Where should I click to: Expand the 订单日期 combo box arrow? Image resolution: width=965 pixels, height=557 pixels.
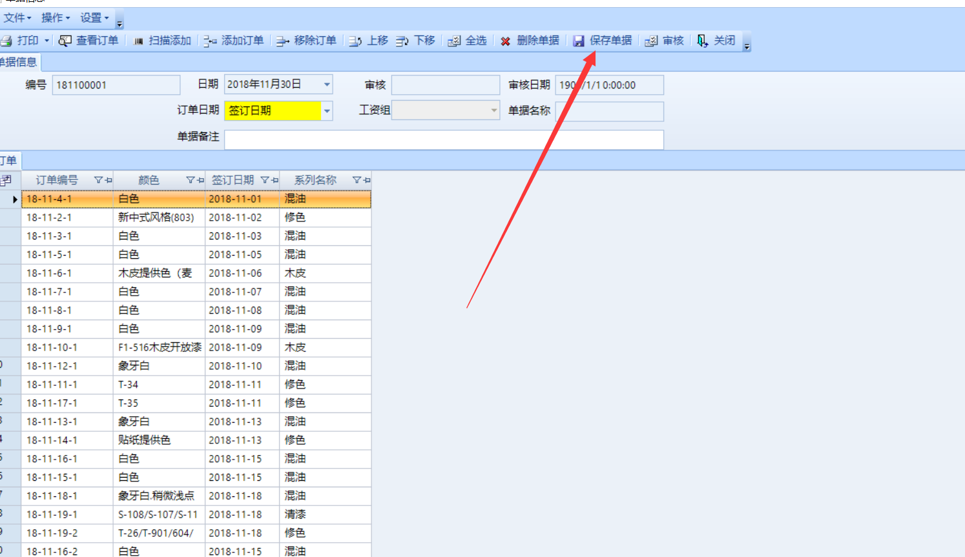(327, 111)
